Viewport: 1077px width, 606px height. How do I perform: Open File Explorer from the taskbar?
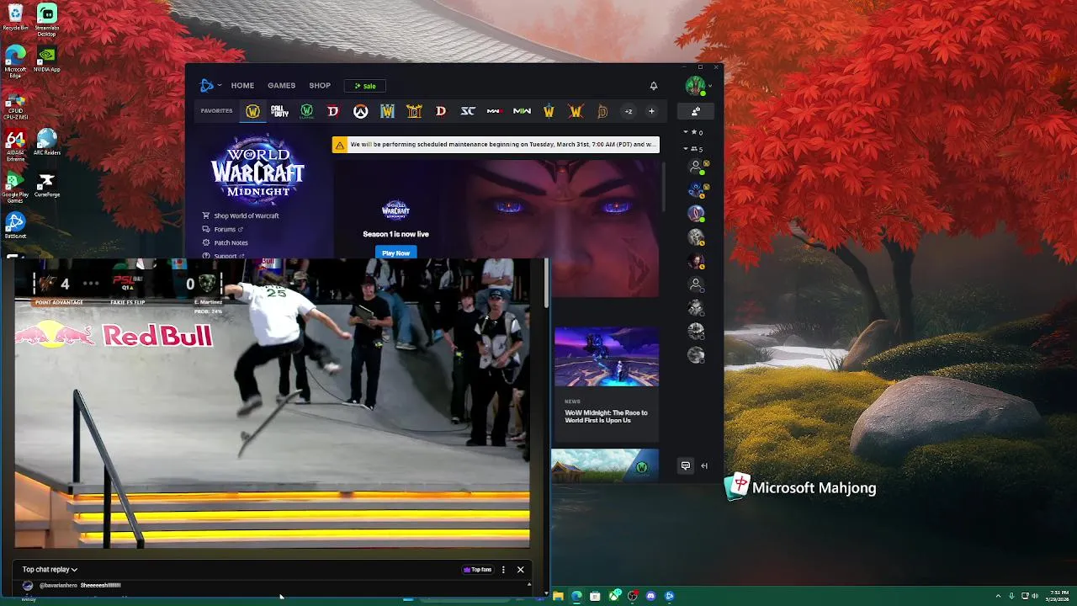click(558, 596)
